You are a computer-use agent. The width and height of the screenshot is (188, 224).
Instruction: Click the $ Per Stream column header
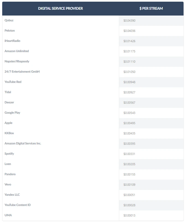coord(151,8)
